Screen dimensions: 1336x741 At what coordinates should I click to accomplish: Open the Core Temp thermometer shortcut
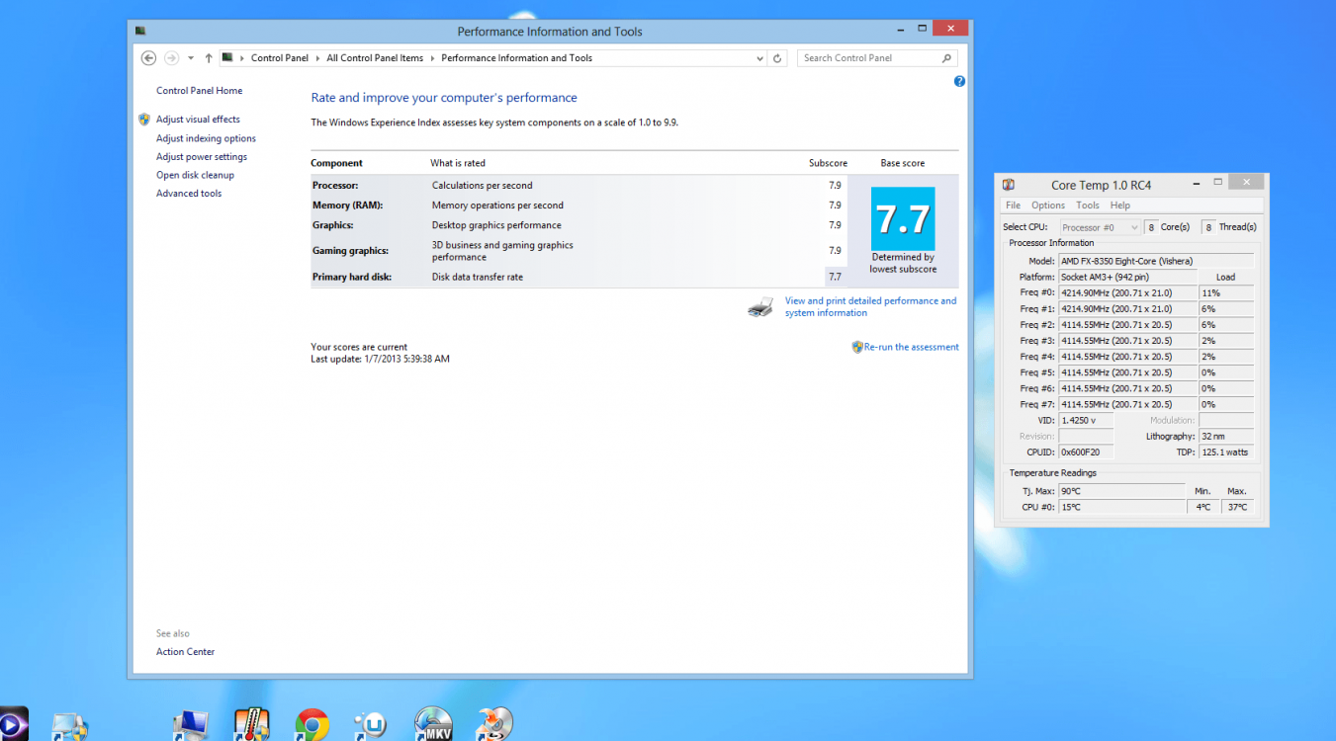[251, 724]
